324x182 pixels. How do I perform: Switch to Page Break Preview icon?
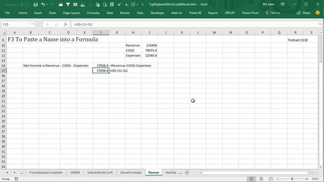click(x=271, y=179)
